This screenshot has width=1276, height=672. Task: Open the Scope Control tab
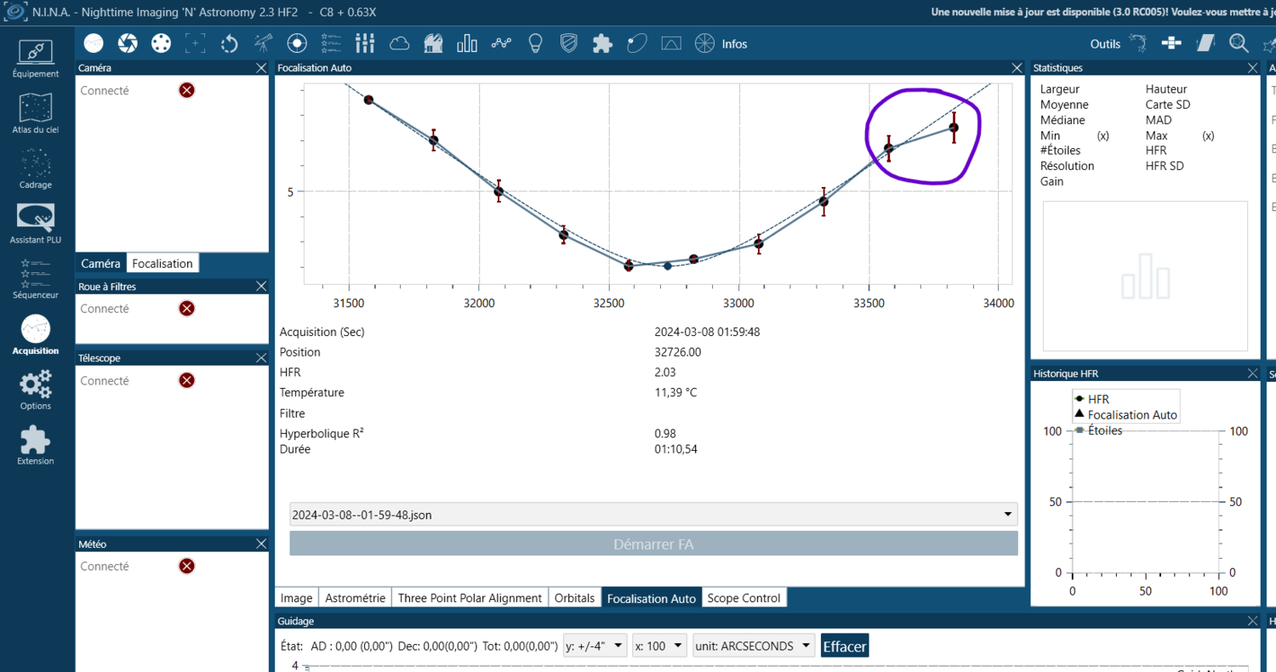743,598
